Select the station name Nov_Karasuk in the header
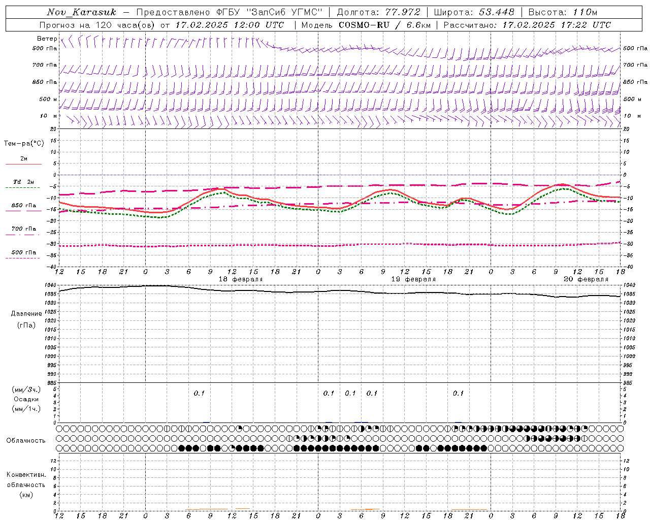 [81, 12]
